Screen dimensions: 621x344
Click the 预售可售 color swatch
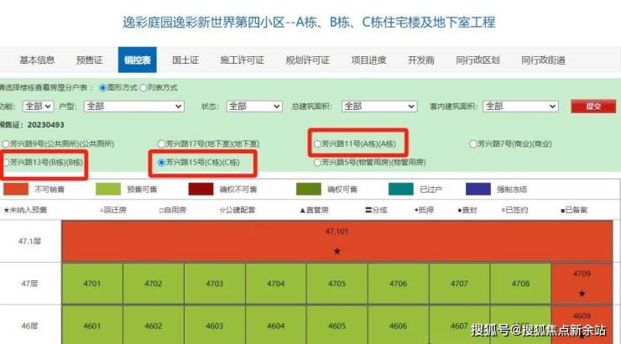tap(108, 190)
